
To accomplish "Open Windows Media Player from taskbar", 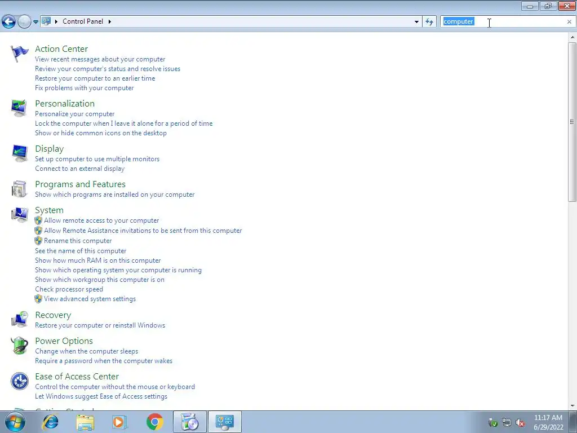I will point(119,422).
